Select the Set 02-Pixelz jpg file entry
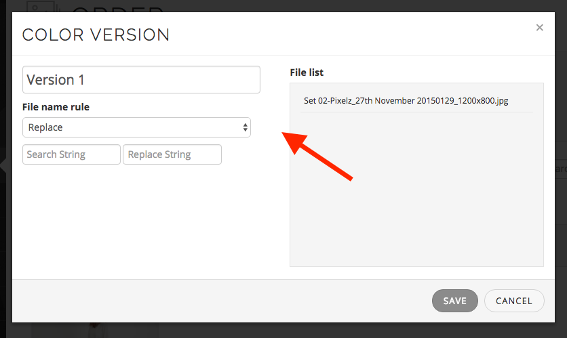This screenshot has width=567, height=338. (x=406, y=101)
